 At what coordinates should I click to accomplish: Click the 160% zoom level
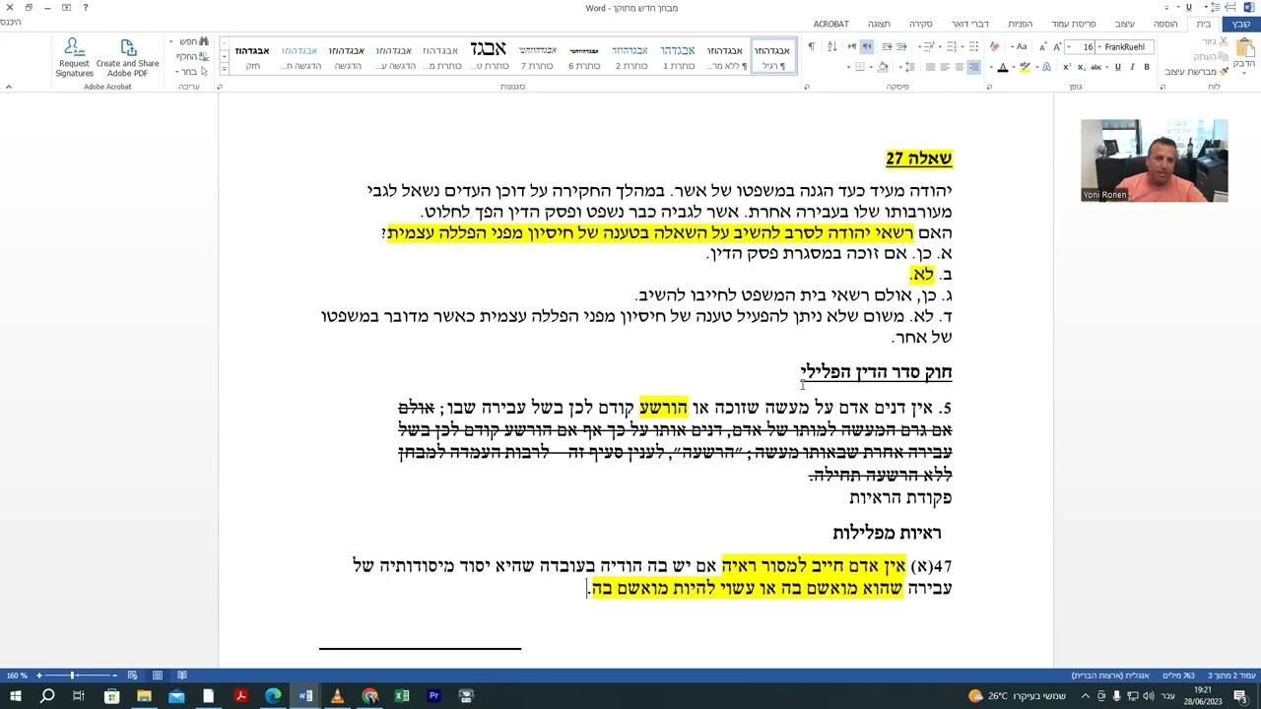coord(17,676)
